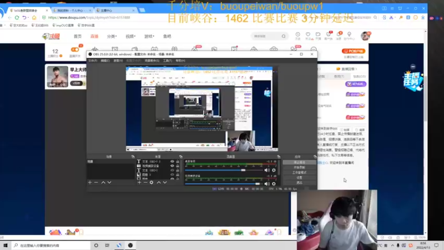Viewport: 444px width, 250px height.
Task: Click PC客户端 button on Douyu
Action: tap(354, 51)
